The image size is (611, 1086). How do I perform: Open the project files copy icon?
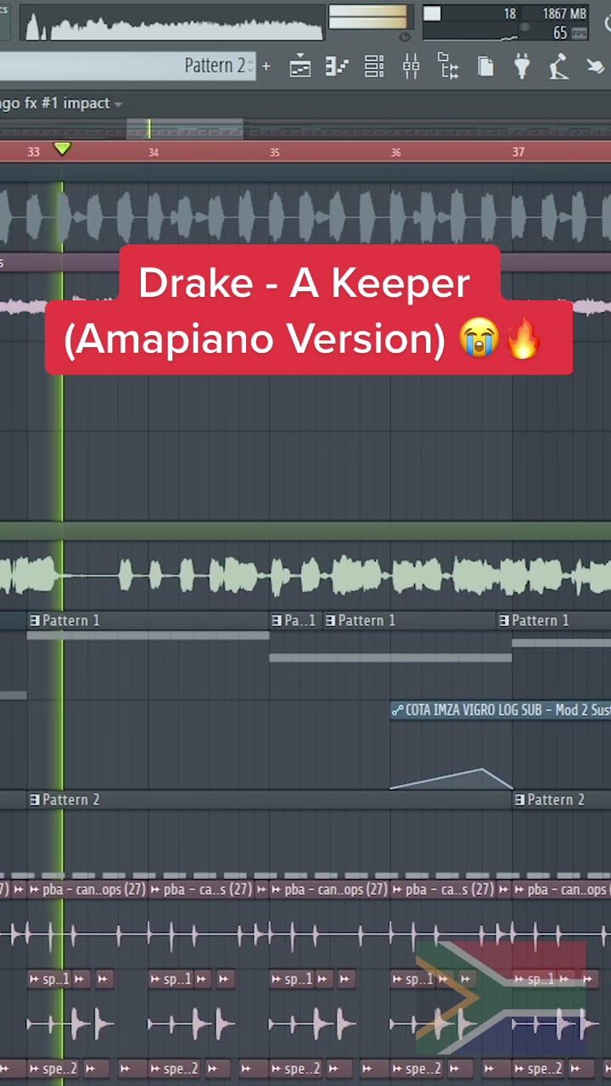(x=485, y=66)
